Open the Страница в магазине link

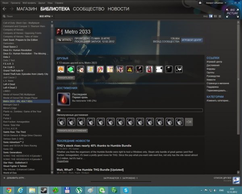coord(218,83)
